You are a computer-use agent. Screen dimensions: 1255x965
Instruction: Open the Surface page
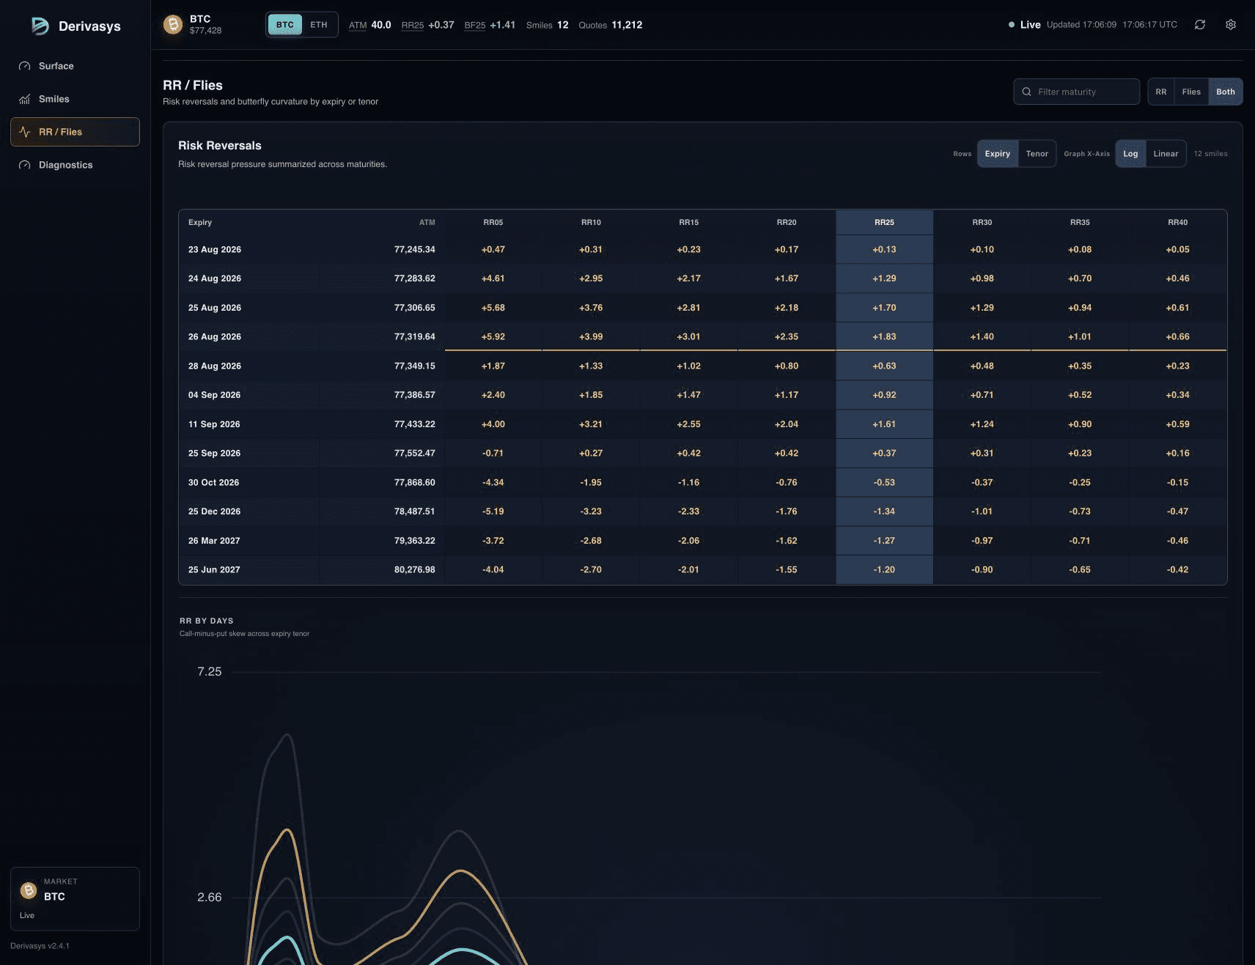point(75,66)
